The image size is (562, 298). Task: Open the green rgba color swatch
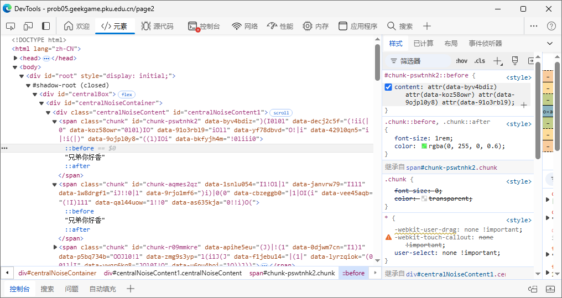[x=424, y=147]
